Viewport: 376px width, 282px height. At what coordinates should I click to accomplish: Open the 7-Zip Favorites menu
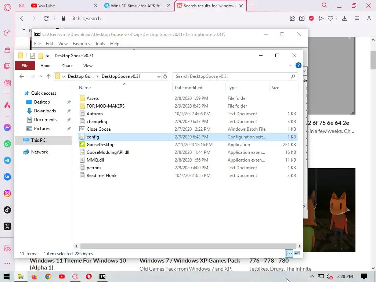click(x=81, y=44)
